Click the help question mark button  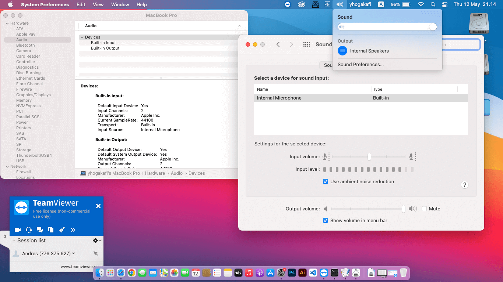pyautogui.click(x=464, y=185)
